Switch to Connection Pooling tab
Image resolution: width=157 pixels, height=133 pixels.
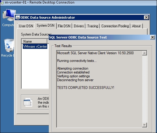[x=115, y=26]
